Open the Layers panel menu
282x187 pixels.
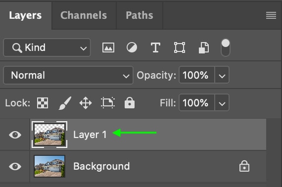[271, 15]
